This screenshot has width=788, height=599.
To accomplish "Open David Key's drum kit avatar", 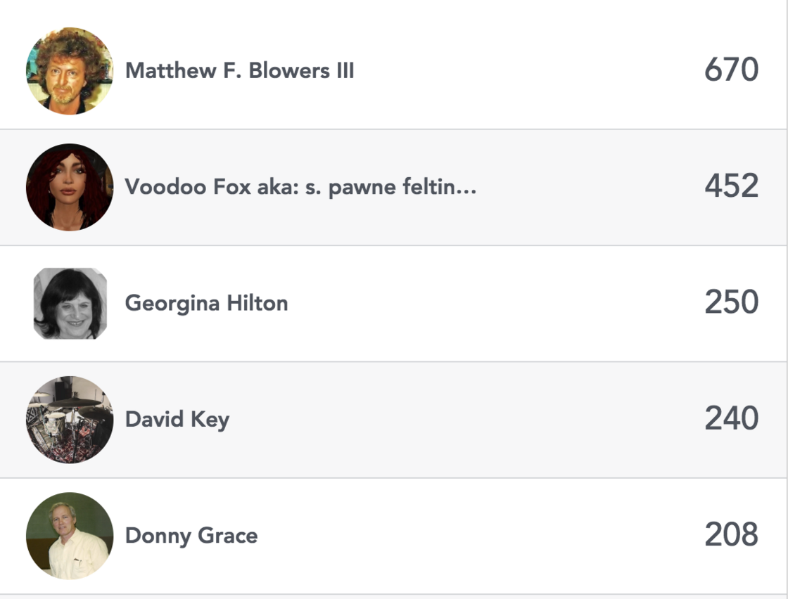I will click(x=70, y=420).
